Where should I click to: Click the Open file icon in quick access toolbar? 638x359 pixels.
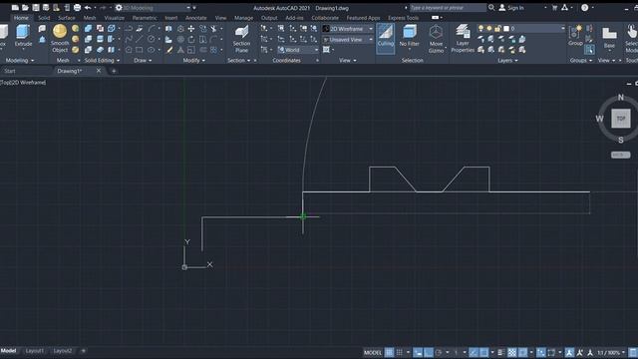(x=25, y=8)
